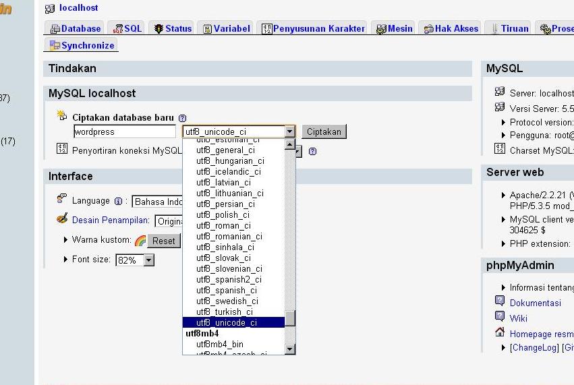
Task: Open the Font size 82% dropdown
Action: (135, 260)
